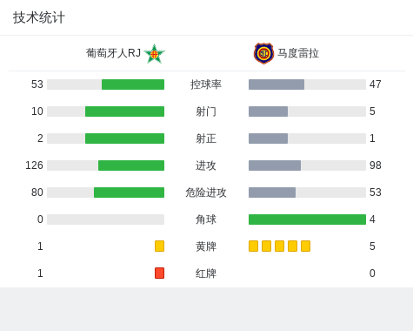Viewport: 413px width, 331px height.
Task: Click the third 马度雷拉 yellow card icon
Action: click(279, 246)
